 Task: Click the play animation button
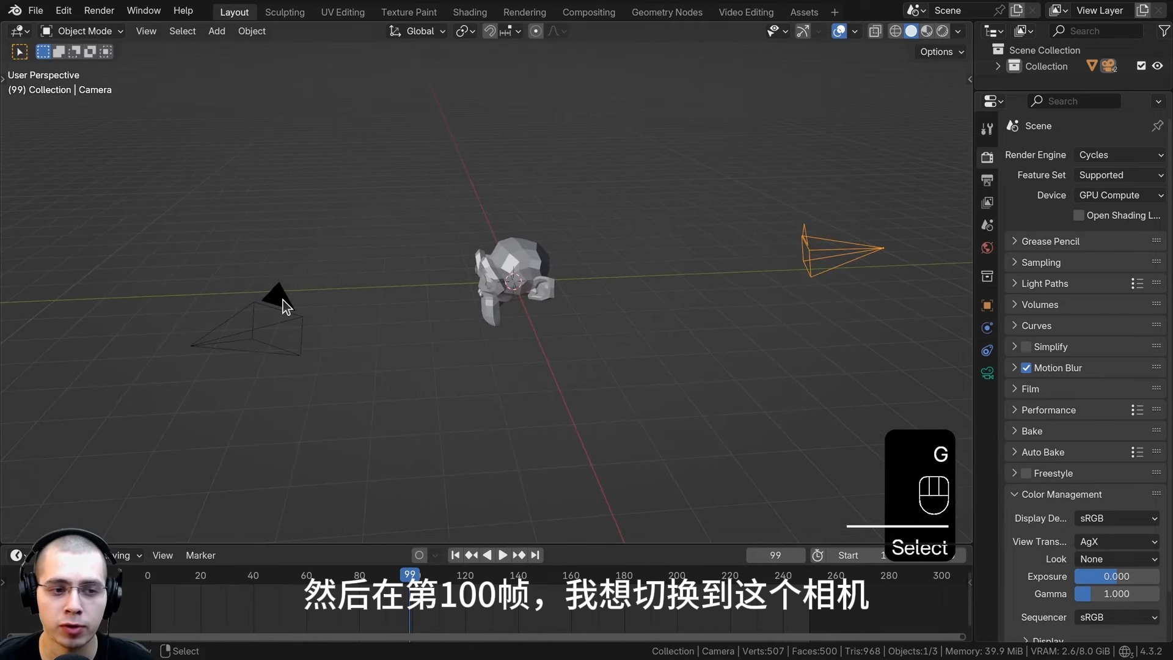point(502,555)
